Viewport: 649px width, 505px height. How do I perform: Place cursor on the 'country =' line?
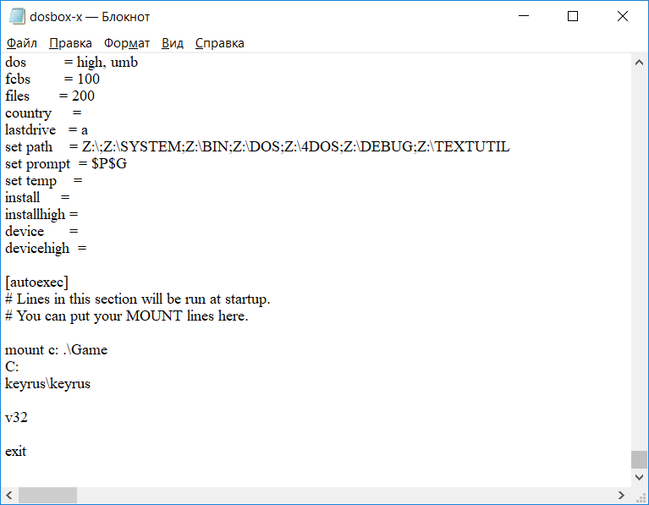pos(43,113)
